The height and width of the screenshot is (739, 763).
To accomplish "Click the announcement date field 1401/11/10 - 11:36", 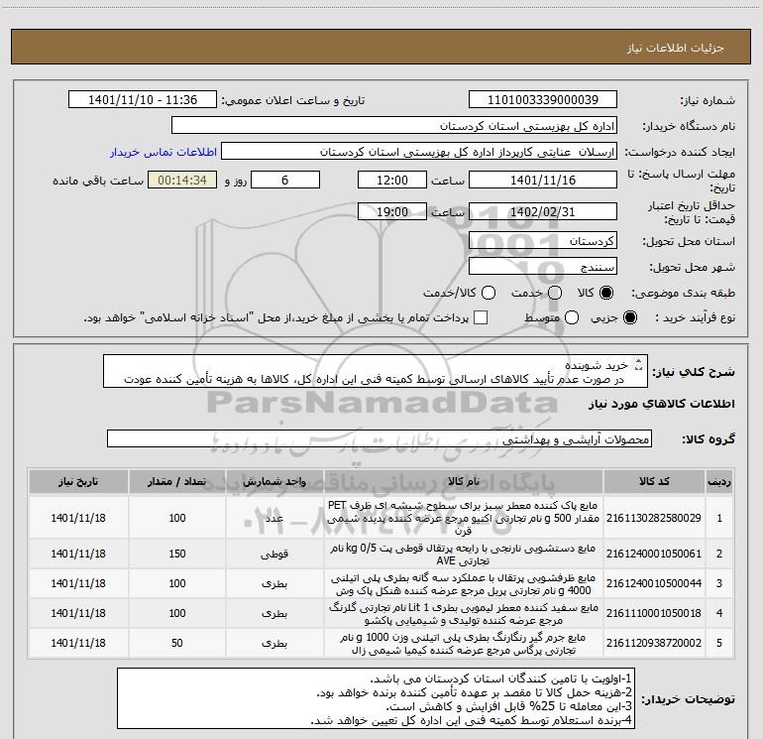I will tap(143, 100).
